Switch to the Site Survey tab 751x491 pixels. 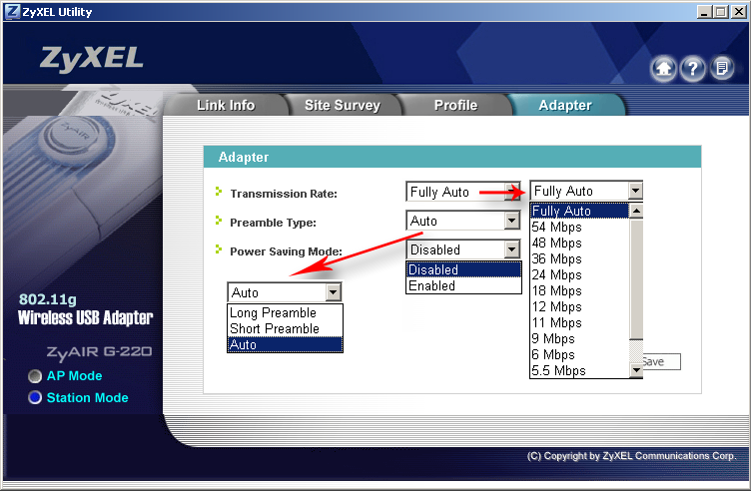point(343,105)
